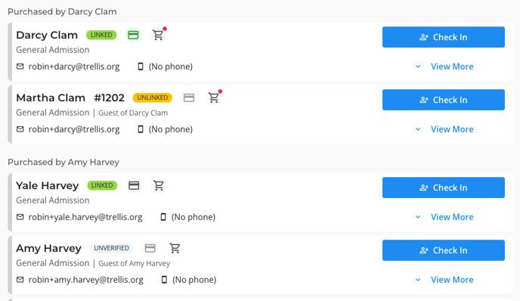
Task: Click Darcy Clam's green credit card icon
Action: coord(133,35)
